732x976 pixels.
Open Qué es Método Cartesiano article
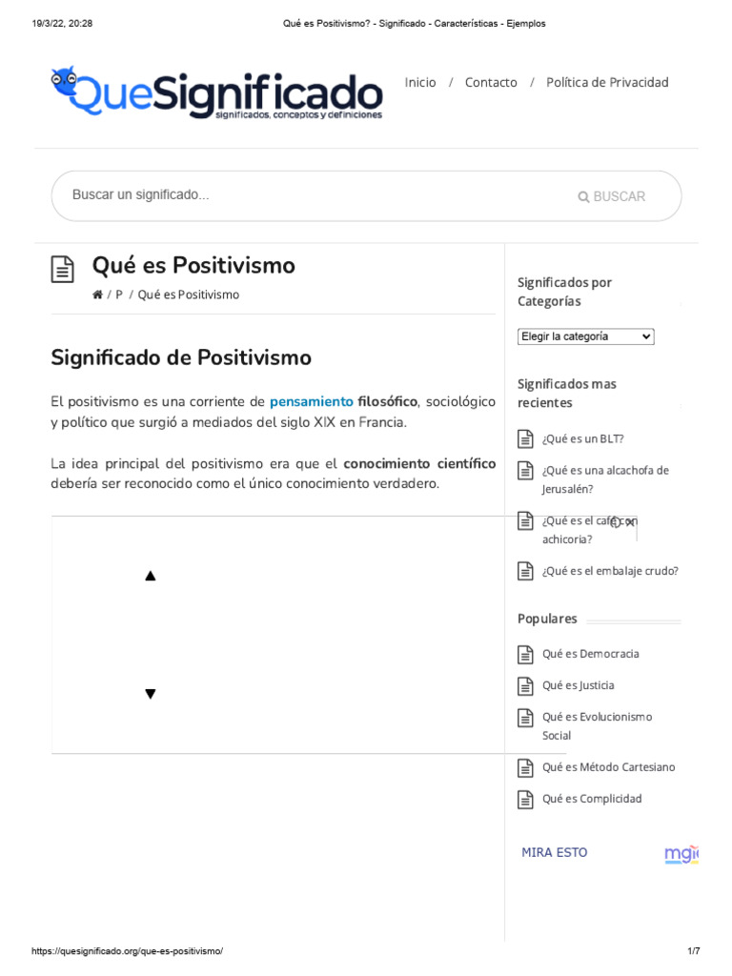(x=608, y=767)
